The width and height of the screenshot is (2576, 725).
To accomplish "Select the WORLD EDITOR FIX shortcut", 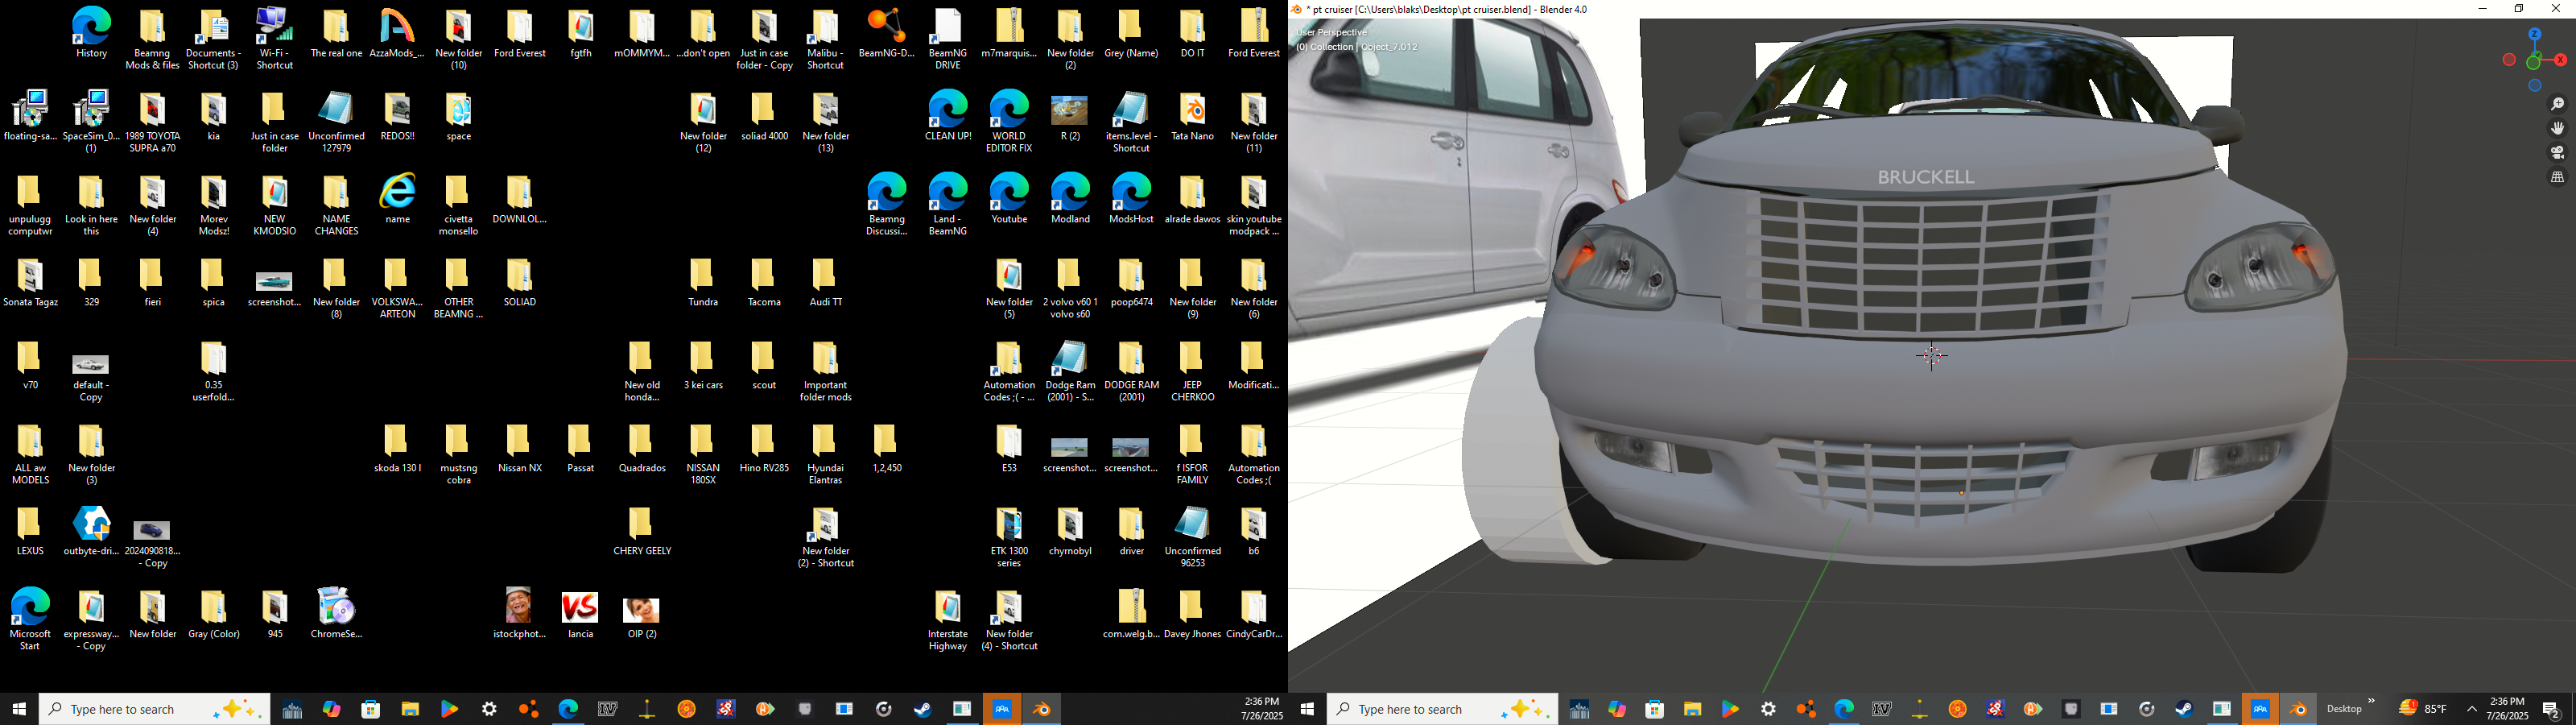I will 1008,121.
